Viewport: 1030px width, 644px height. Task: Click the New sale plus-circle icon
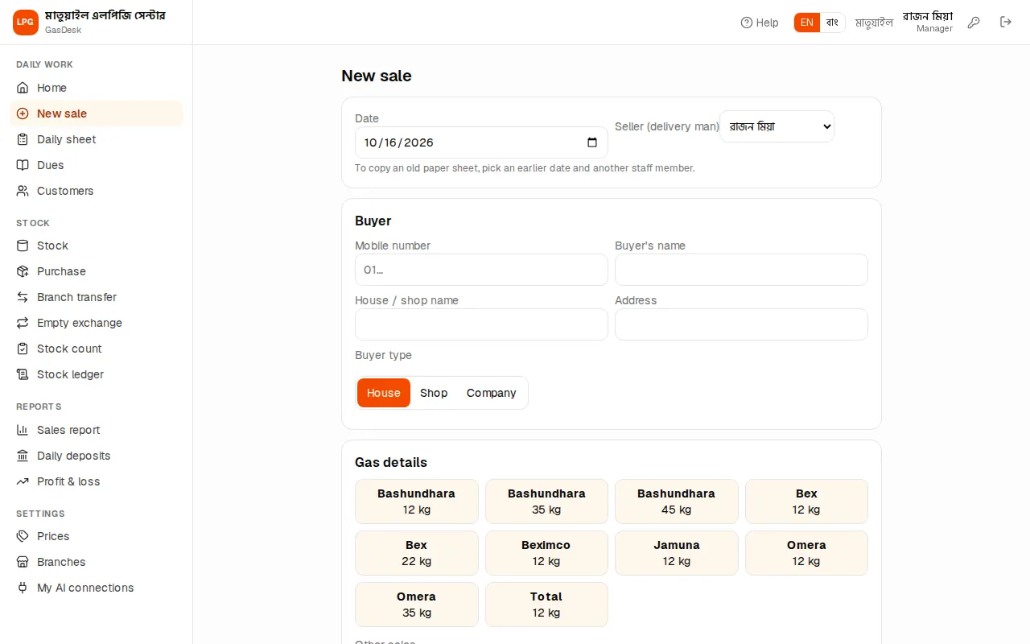coord(23,114)
